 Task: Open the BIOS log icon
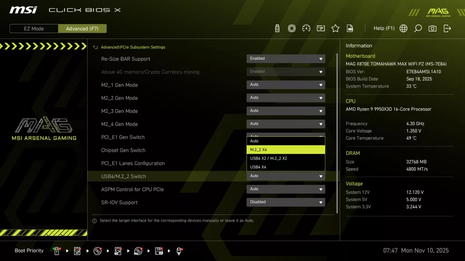click(350, 28)
